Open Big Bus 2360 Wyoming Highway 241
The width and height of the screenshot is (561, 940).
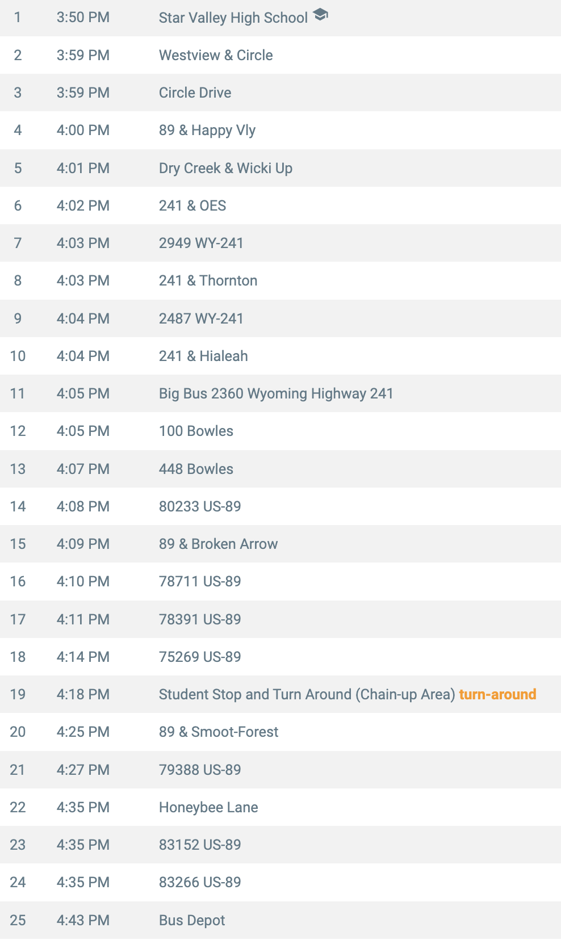[276, 393]
